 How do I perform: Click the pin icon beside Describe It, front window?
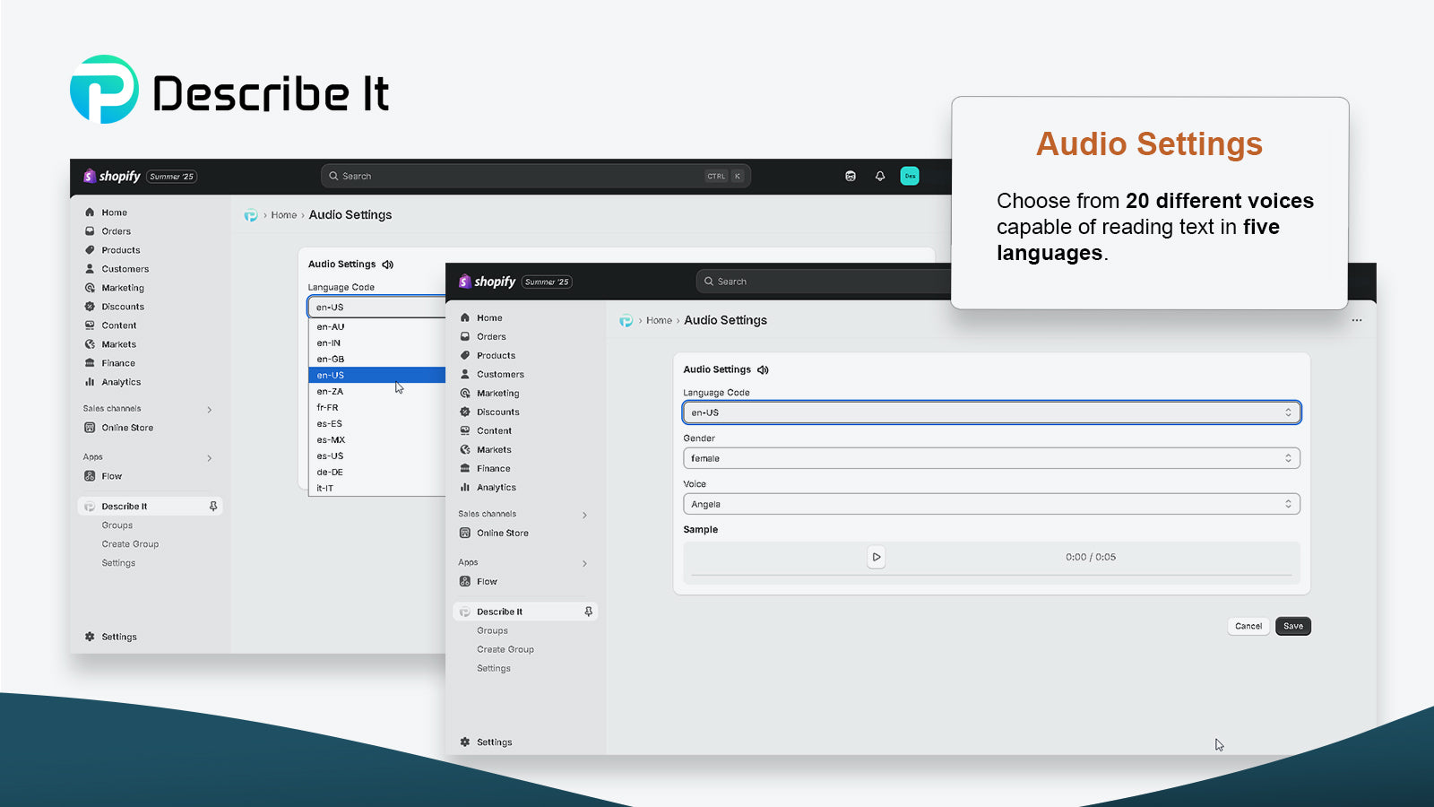tap(589, 612)
